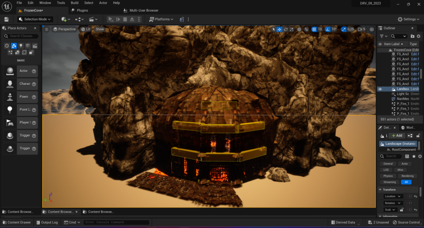The height and width of the screenshot is (228, 424).
Task: Click the Eject playback control icon
Action: click(132, 19)
